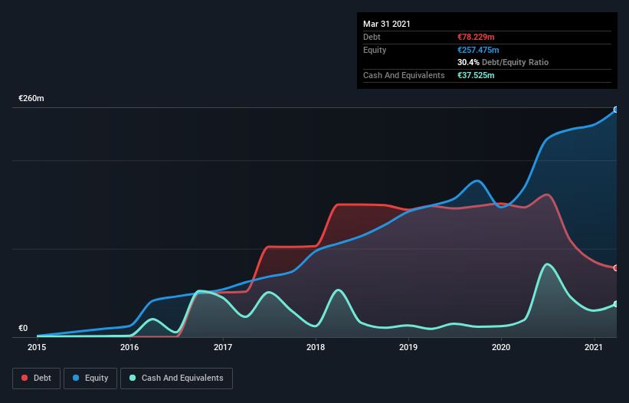Click the blue Equity legend dot
629x403 pixels.
(76, 378)
